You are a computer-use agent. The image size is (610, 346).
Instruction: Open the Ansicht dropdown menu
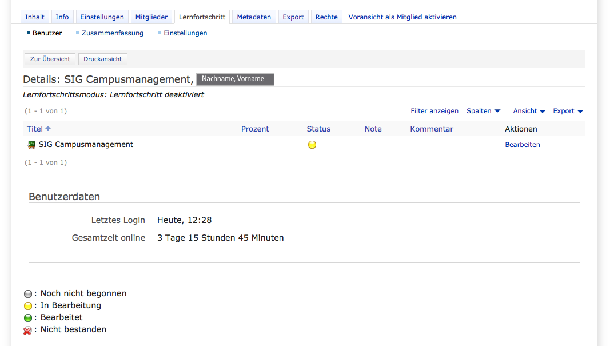(x=529, y=111)
